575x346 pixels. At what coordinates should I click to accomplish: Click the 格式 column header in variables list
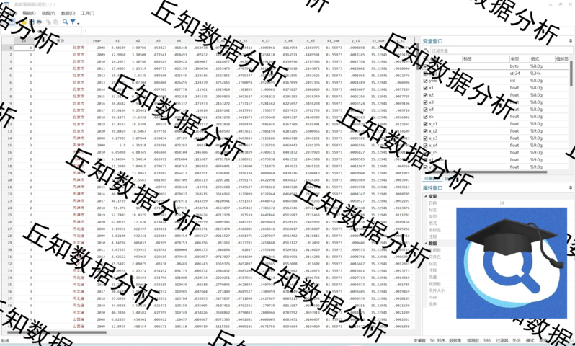point(535,58)
